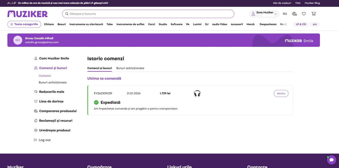Open Instrumente cu claviatură category
The height and width of the screenshot is (168, 339).
86,24
